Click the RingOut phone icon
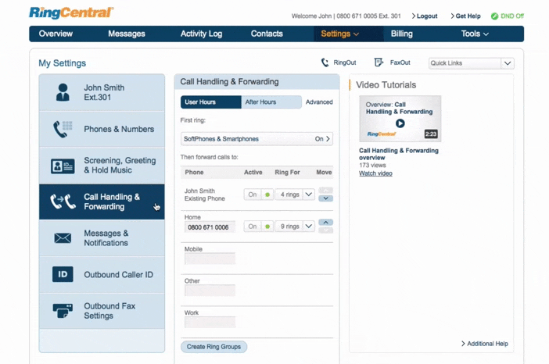Viewport: 549px width, 364px height. [325, 62]
